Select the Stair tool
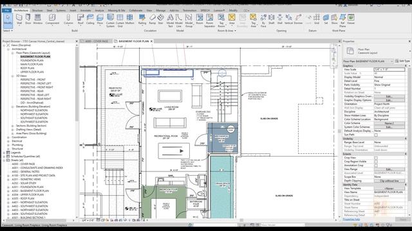This screenshot has width=412, height=231. pos(160,20)
